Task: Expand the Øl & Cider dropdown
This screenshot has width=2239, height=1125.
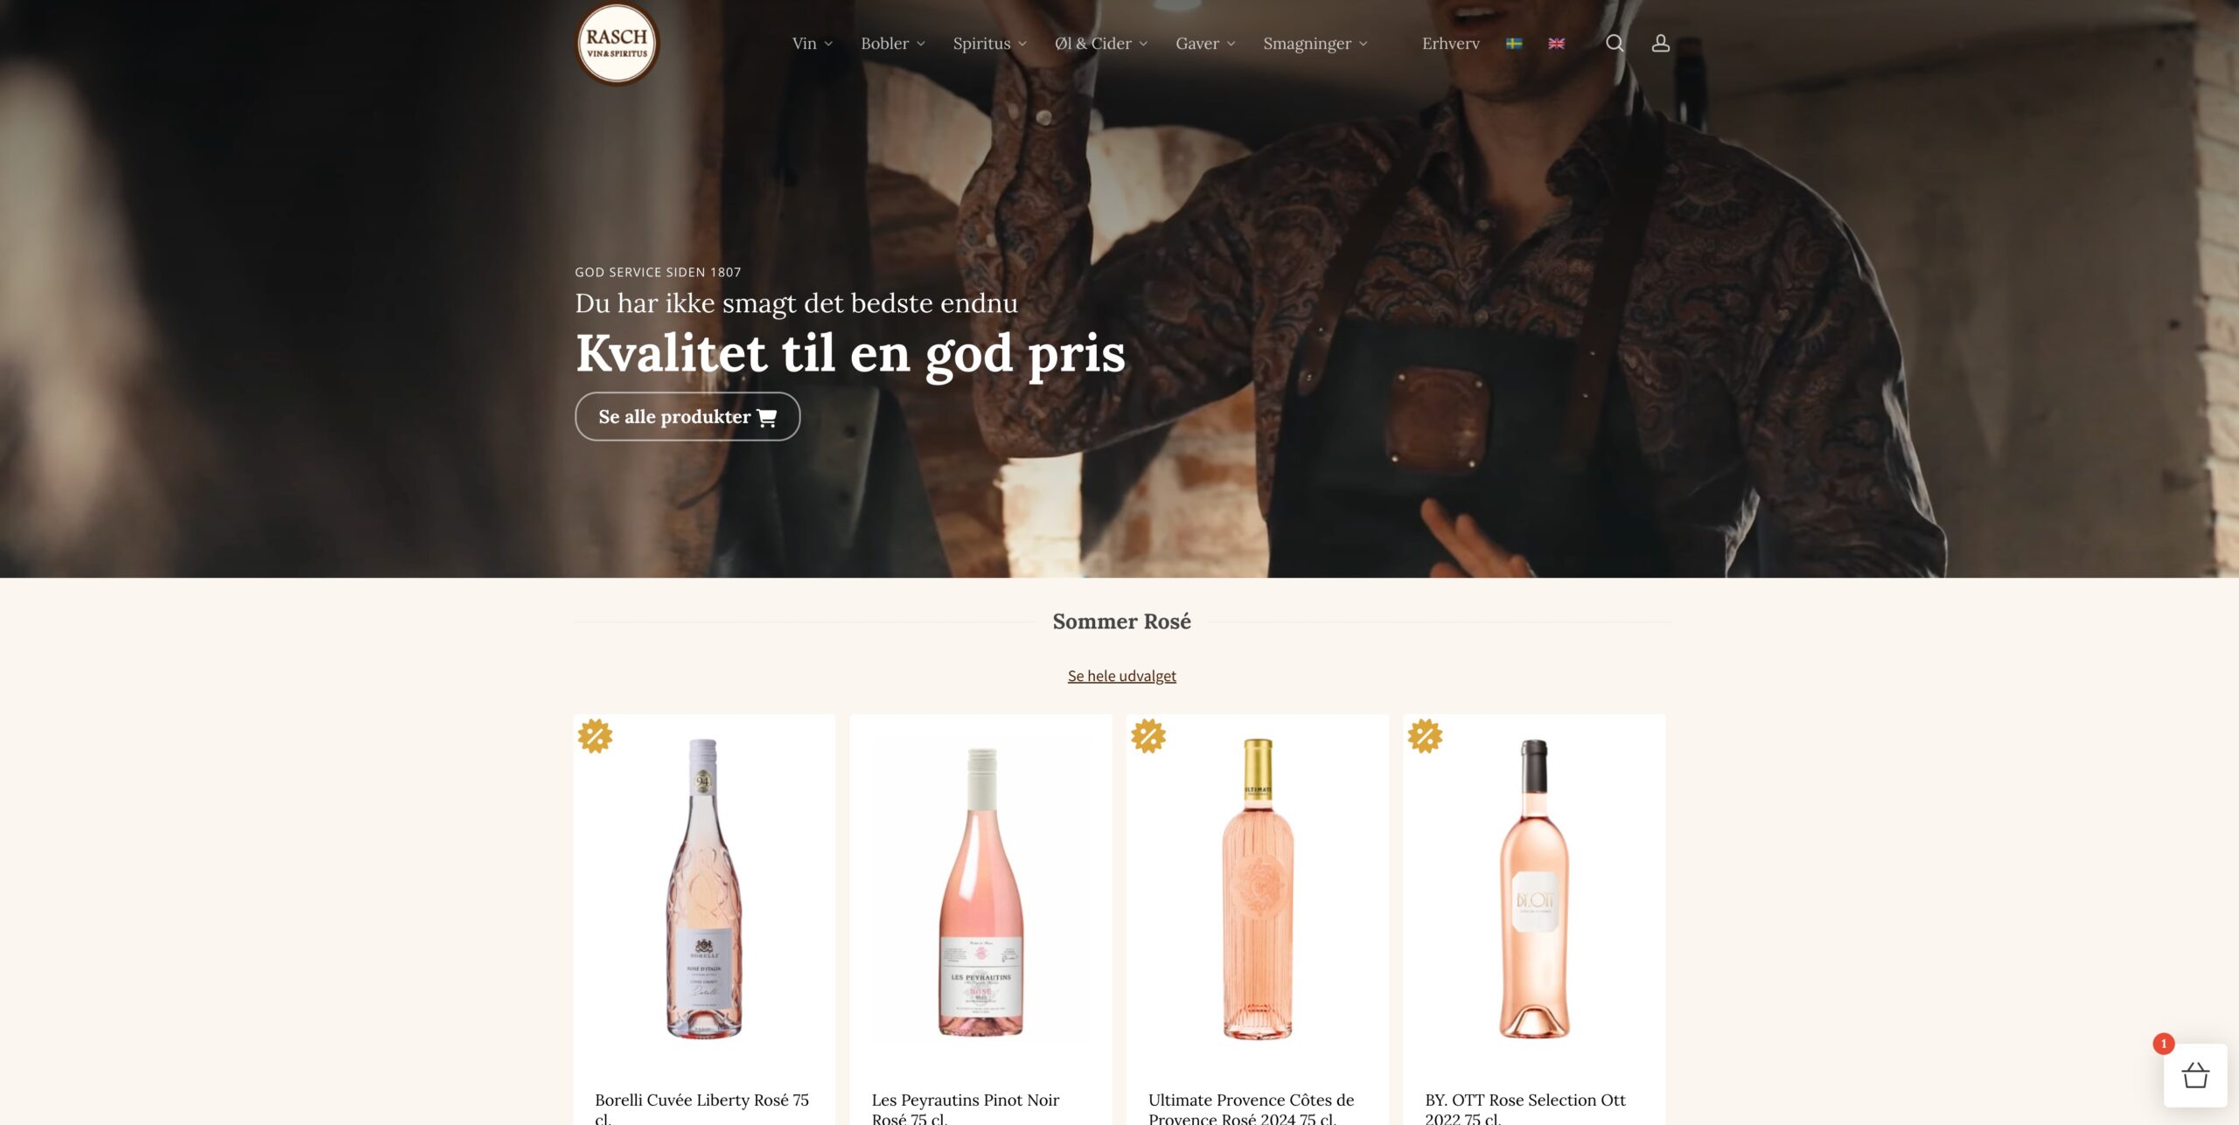Action: click(1101, 43)
